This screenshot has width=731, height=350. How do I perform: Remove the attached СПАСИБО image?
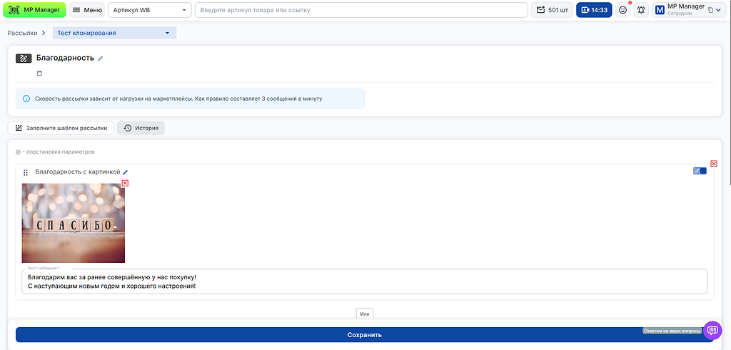(125, 184)
